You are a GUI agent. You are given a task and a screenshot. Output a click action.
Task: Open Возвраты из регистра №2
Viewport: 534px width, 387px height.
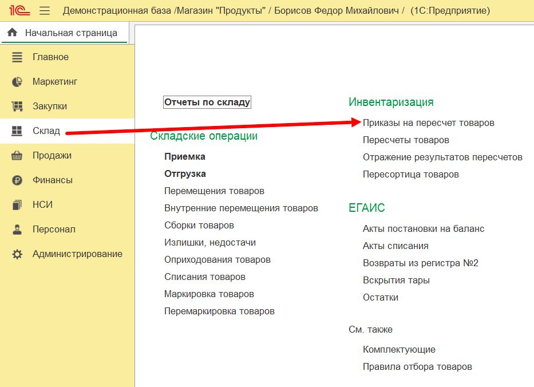[421, 263]
